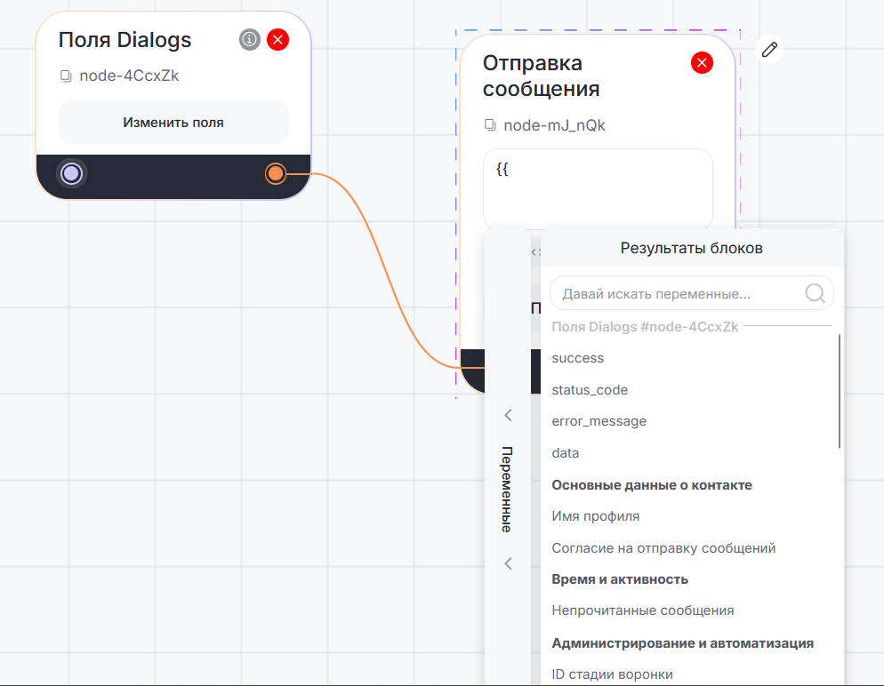Viewport: 884px width, 686px height.
Task: Insert the data variable
Action: (x=566, y=453)
